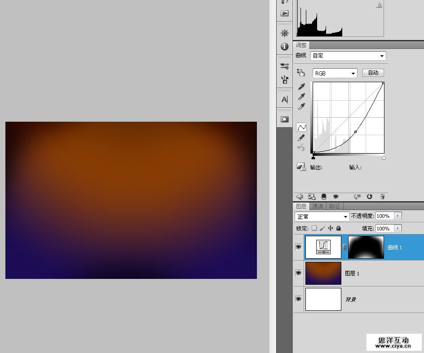Toggle the lock-all padlock icon
The image size is (424, 353).
[339, 229]
